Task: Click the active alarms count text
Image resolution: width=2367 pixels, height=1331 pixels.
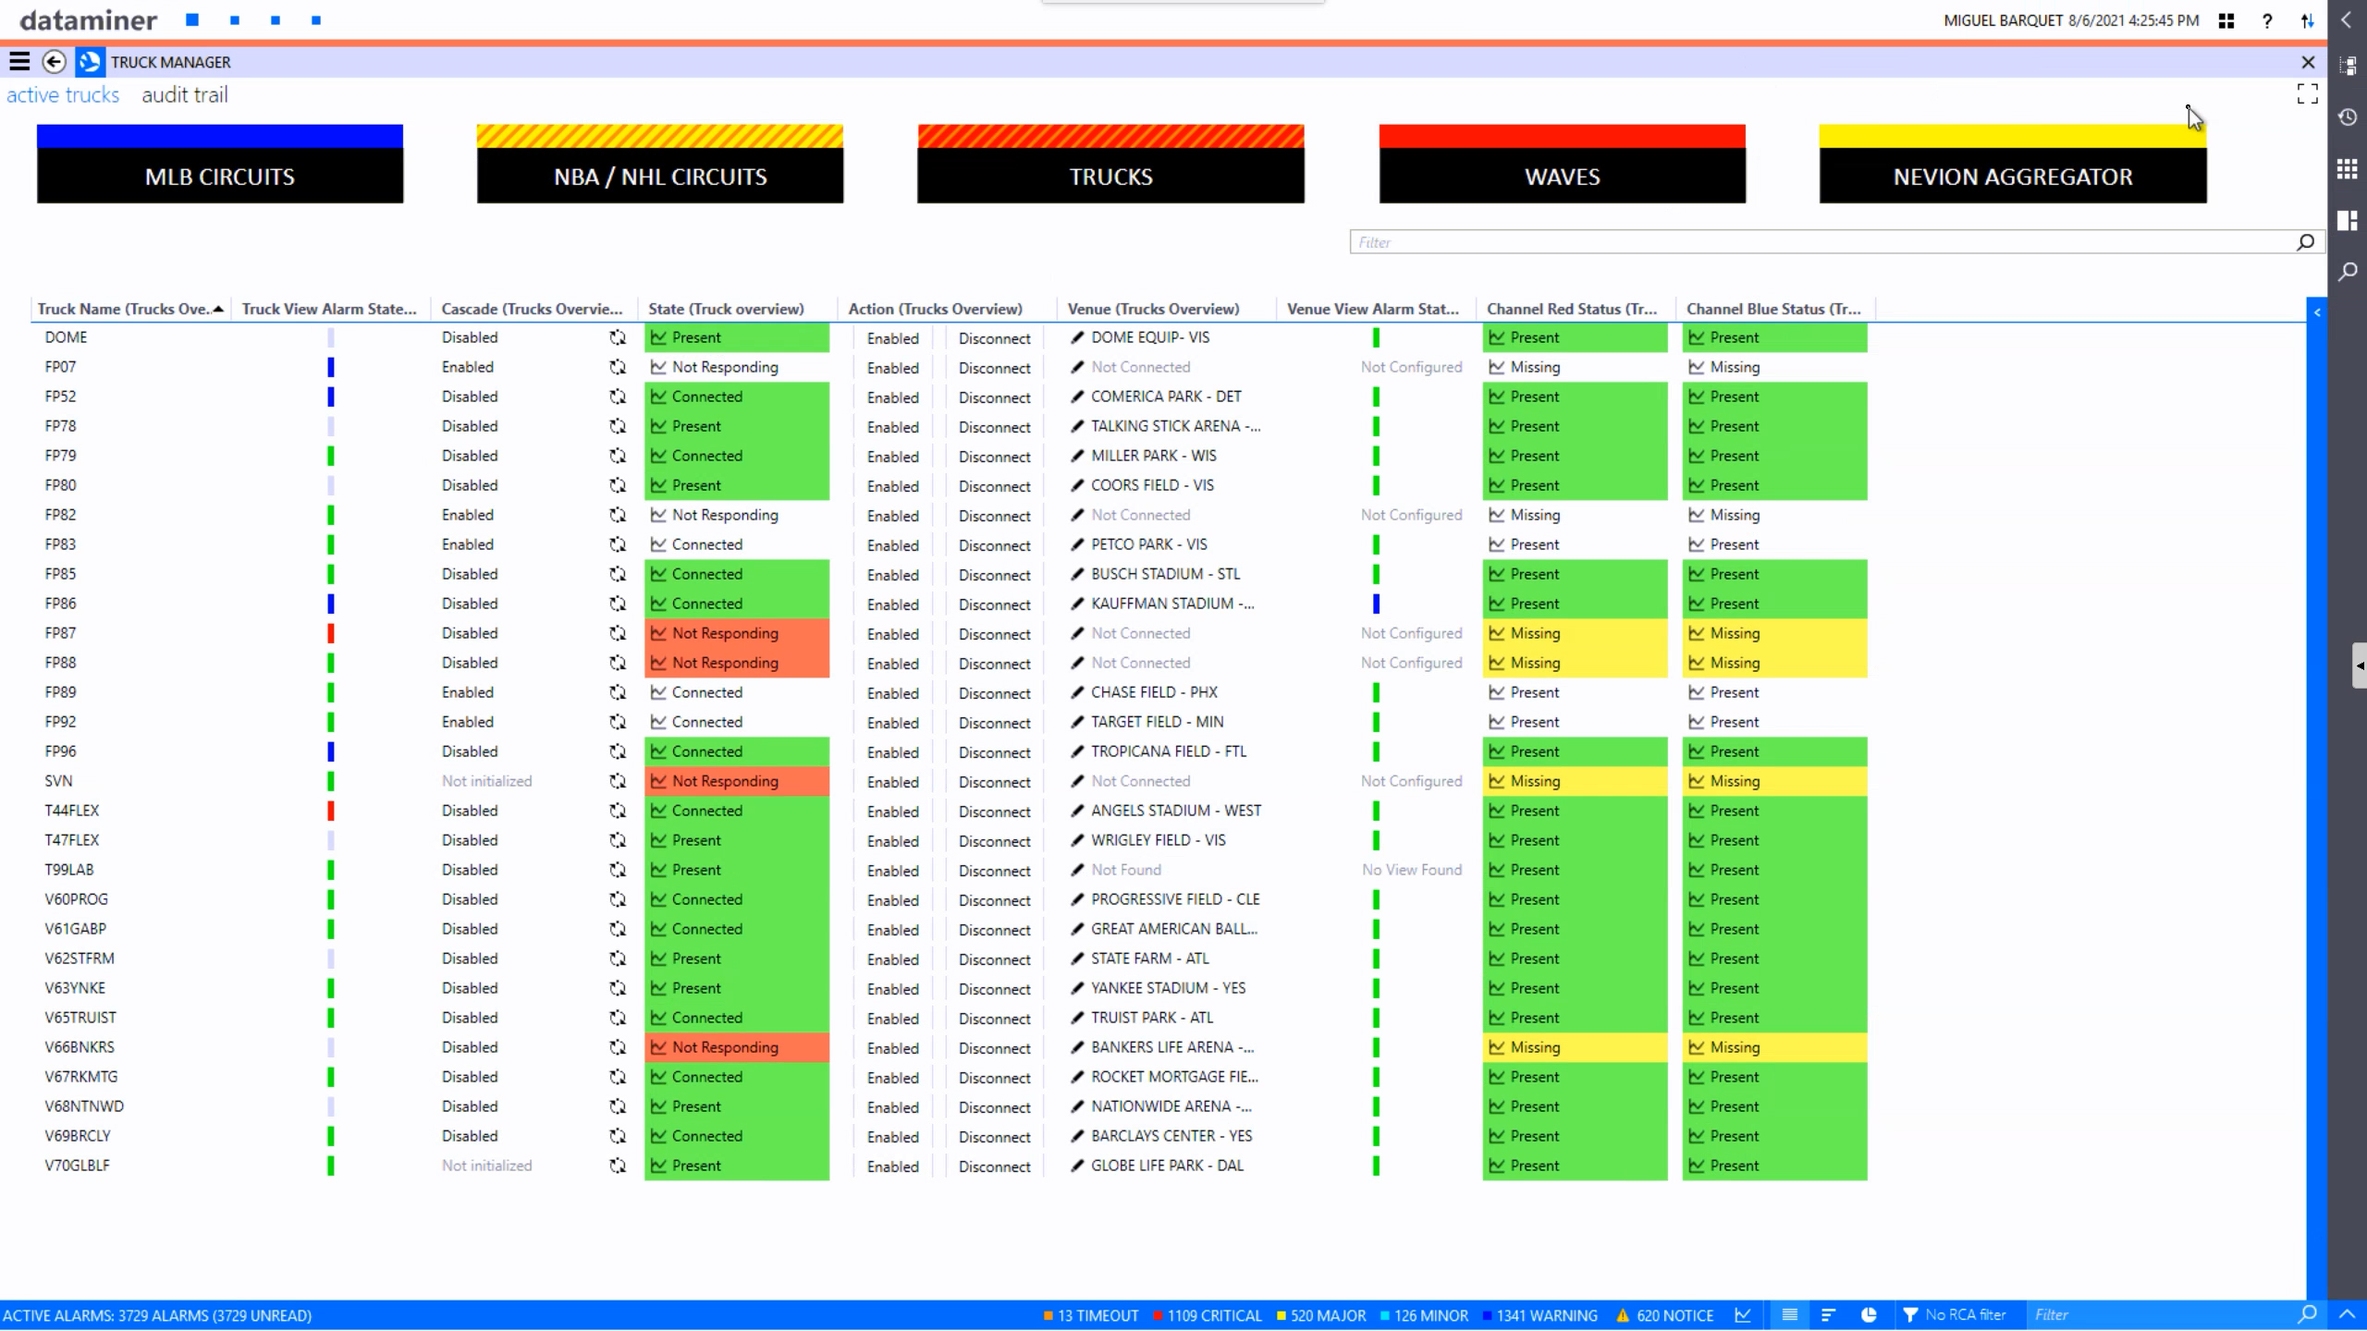Action: (157, 1315)
